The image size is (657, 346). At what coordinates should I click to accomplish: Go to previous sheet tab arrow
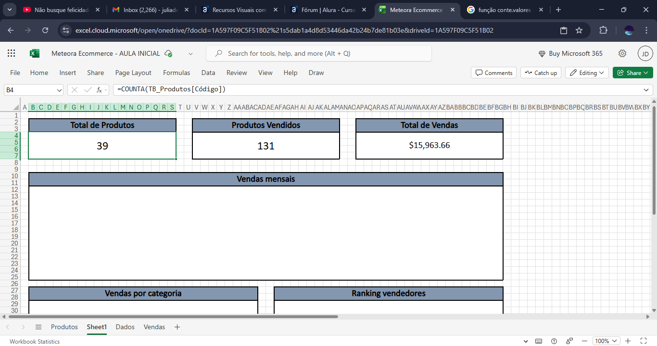8,327
